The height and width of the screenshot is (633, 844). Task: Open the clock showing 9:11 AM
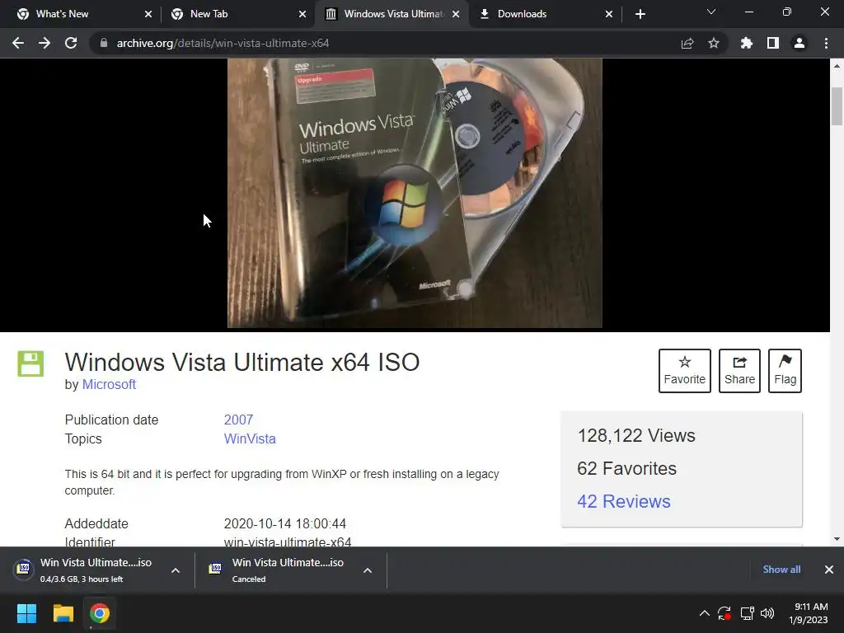click(809, 613)
